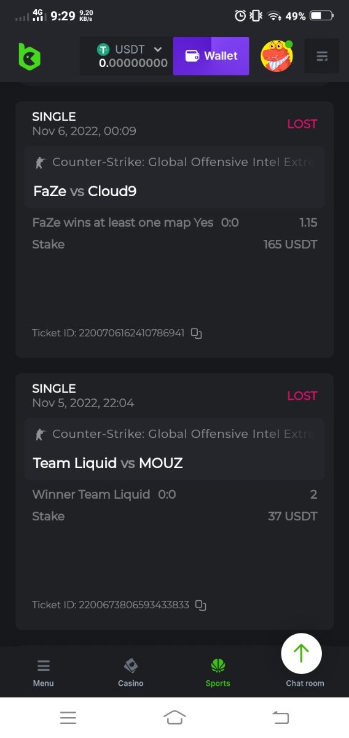Copy the FaZe vs Cloud9 ticket ID
The image size is (349, 738).
pos(196,333)
